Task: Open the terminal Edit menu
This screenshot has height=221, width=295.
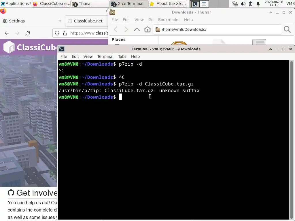Action: pos(75,57)
